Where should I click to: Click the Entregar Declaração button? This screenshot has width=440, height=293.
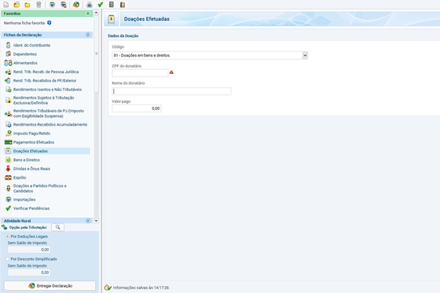click(50, 286)
